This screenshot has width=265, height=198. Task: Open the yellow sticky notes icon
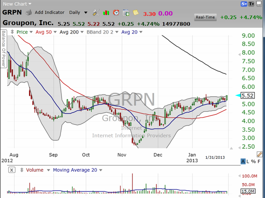(x=136, y=12)
